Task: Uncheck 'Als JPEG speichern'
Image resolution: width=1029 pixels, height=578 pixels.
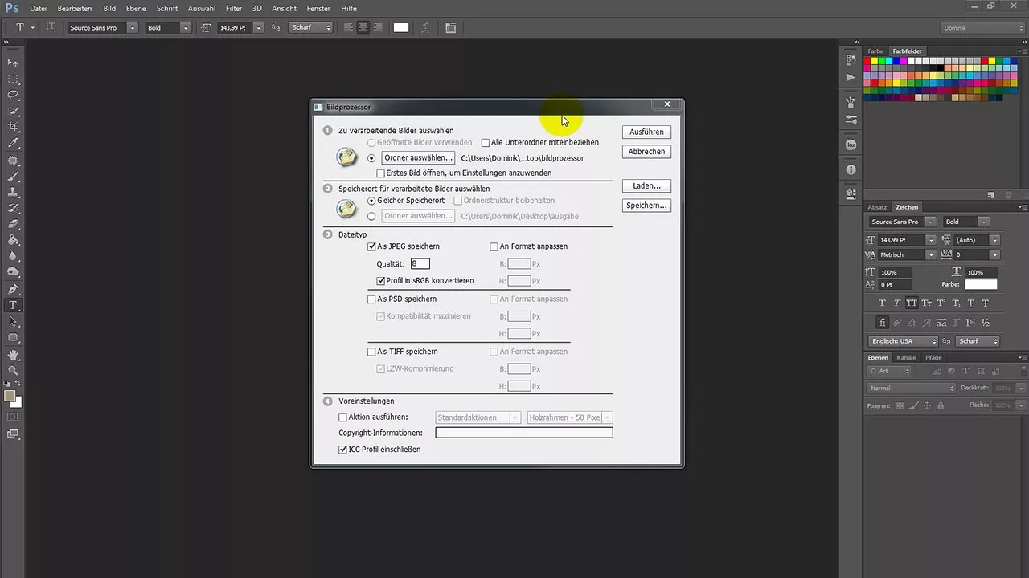Action: [x=371, y=246]
